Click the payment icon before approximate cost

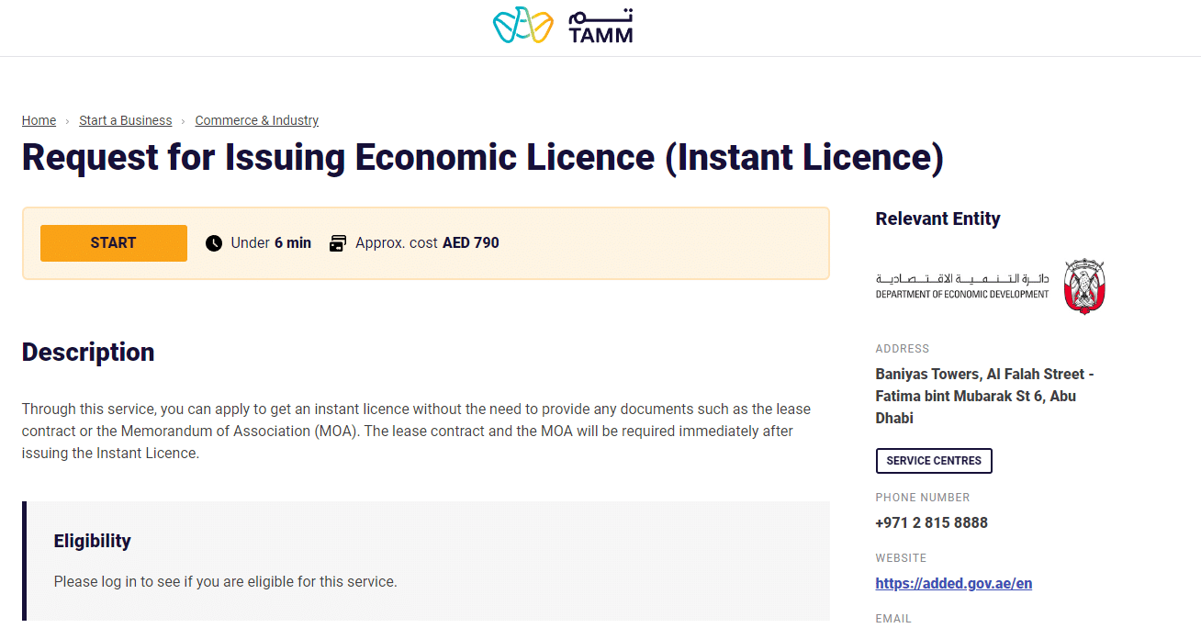point(339,242)
